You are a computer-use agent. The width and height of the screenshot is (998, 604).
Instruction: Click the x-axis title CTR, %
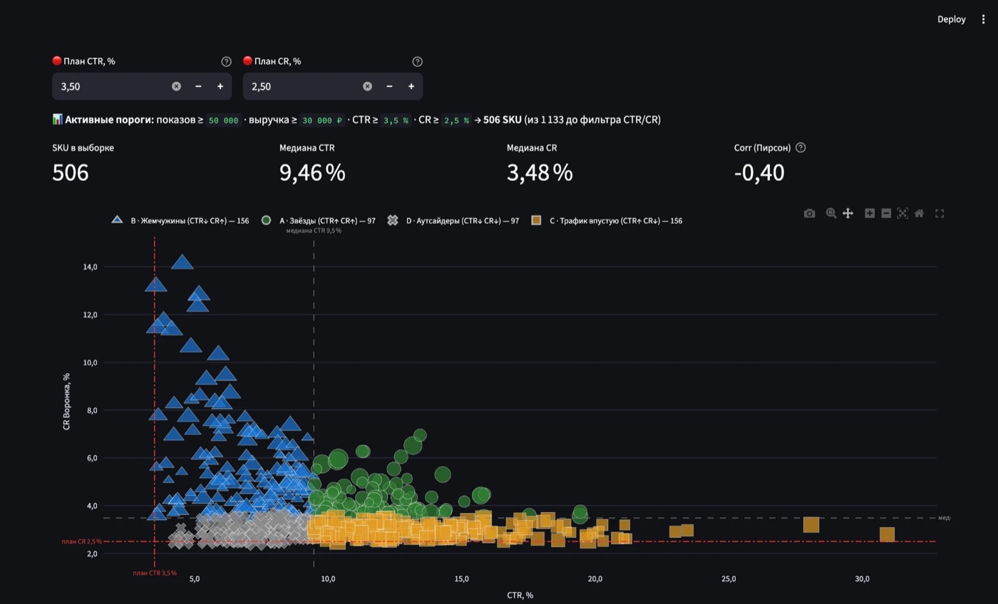click(520, 595)
